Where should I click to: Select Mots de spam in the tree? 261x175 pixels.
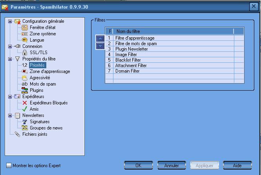tap(43, 84)
